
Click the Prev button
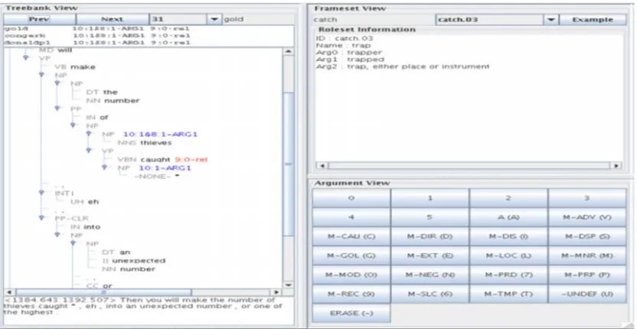coord(39,19)
